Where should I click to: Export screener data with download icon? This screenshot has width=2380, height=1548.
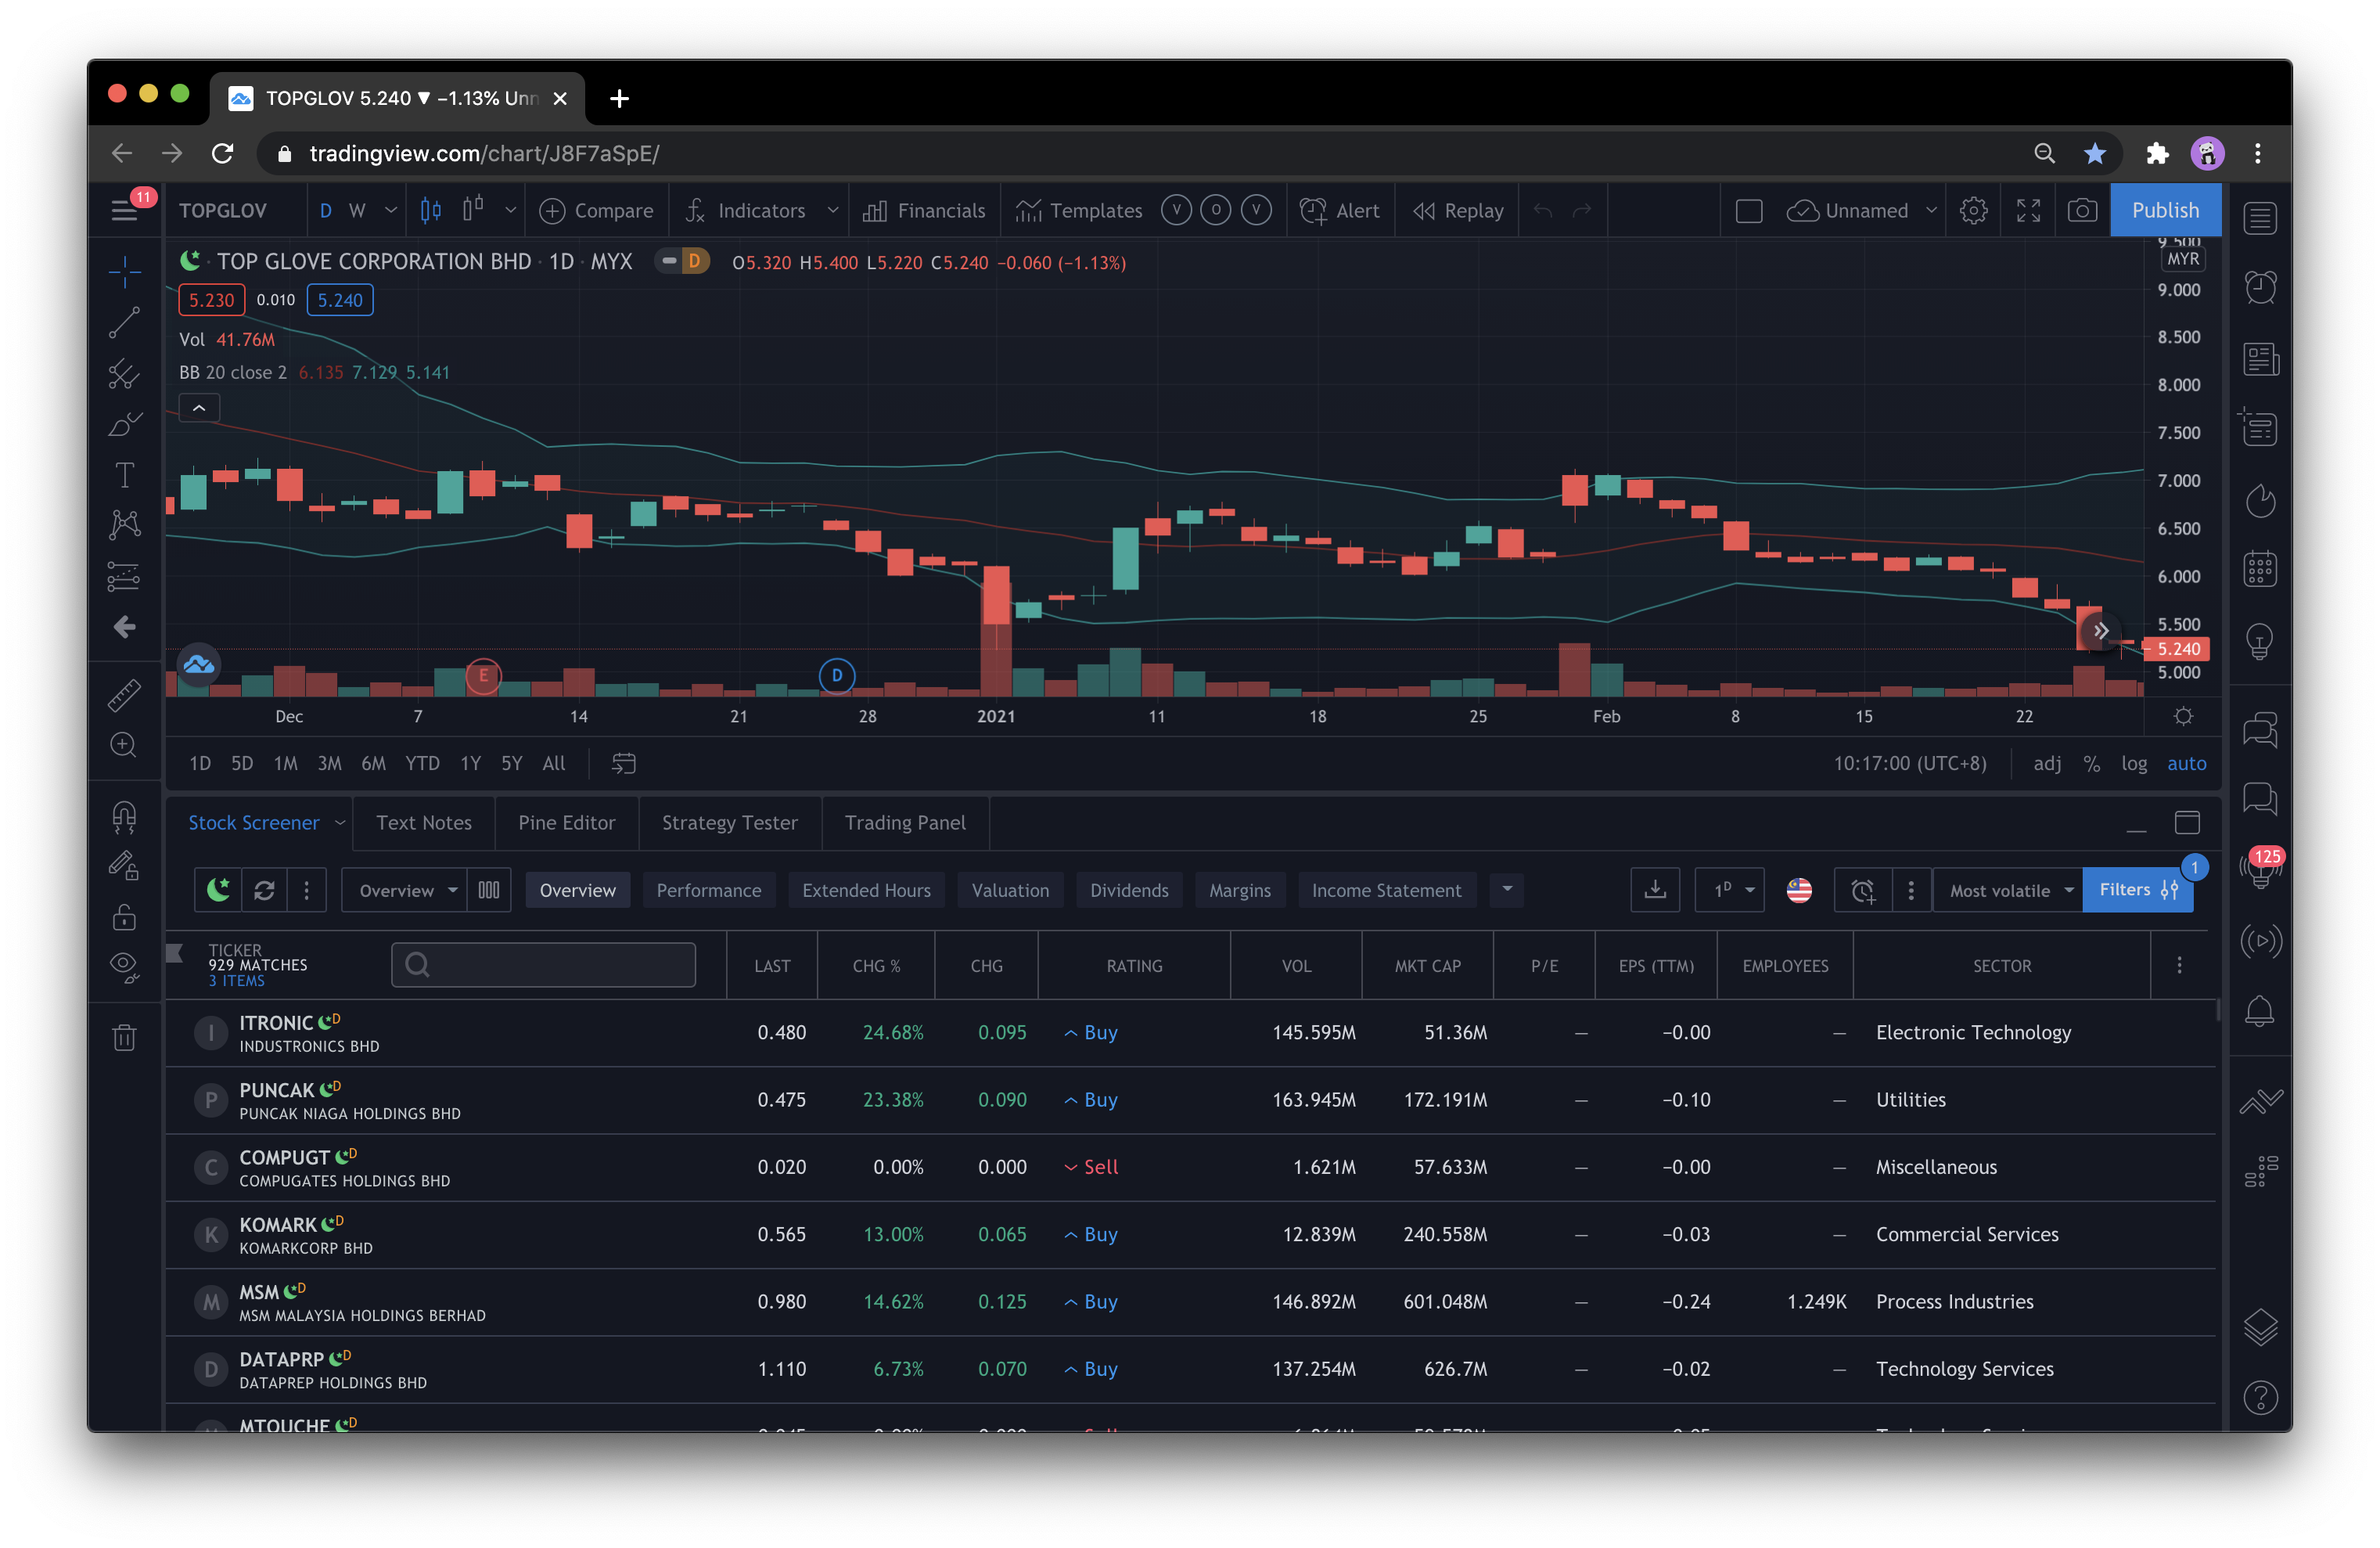(x=1655, y=890)
